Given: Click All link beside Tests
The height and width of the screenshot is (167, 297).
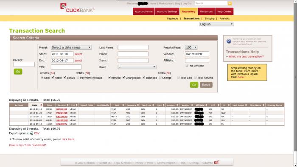Looking at the screenshot, I should (168, 73).
